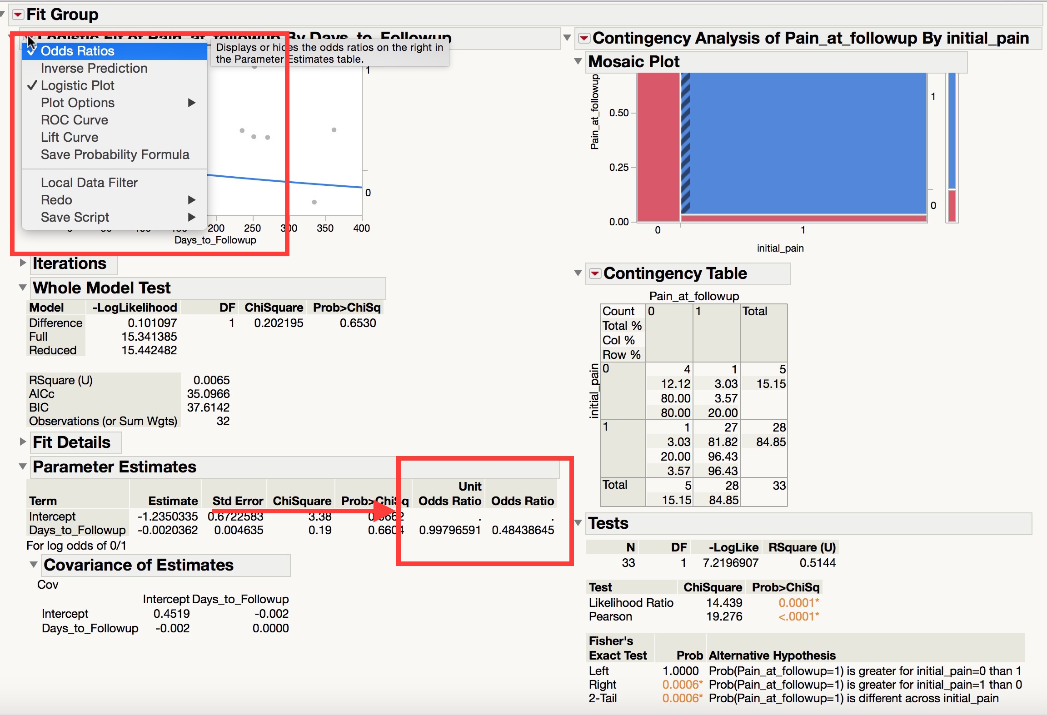
Task: Collapse the Mosaic Plot section
Action: click(x=578, y=61)
